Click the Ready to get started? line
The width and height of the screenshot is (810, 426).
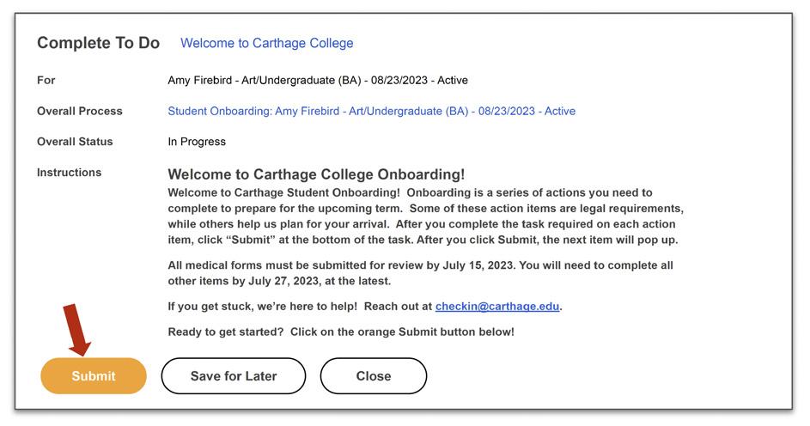point(341,332)
